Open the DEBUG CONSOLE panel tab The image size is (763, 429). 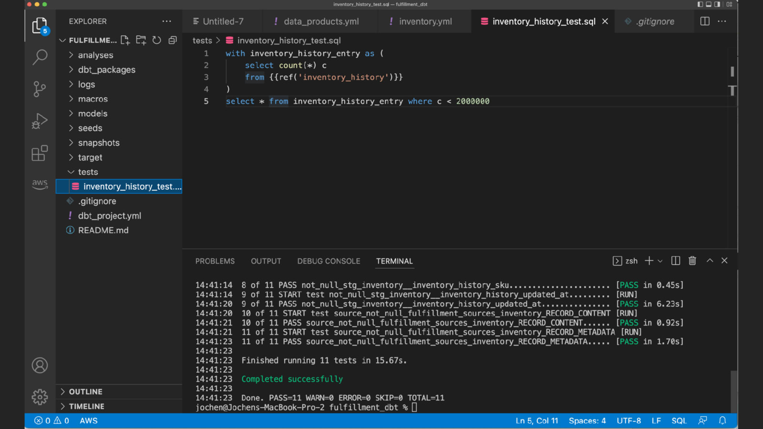pos(329,261)
